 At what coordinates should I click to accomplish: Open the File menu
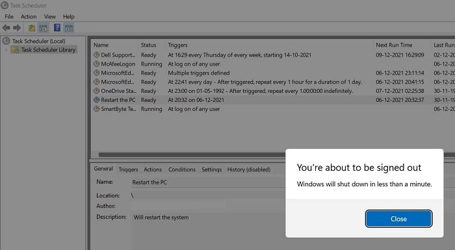click(x=9, y=16)
